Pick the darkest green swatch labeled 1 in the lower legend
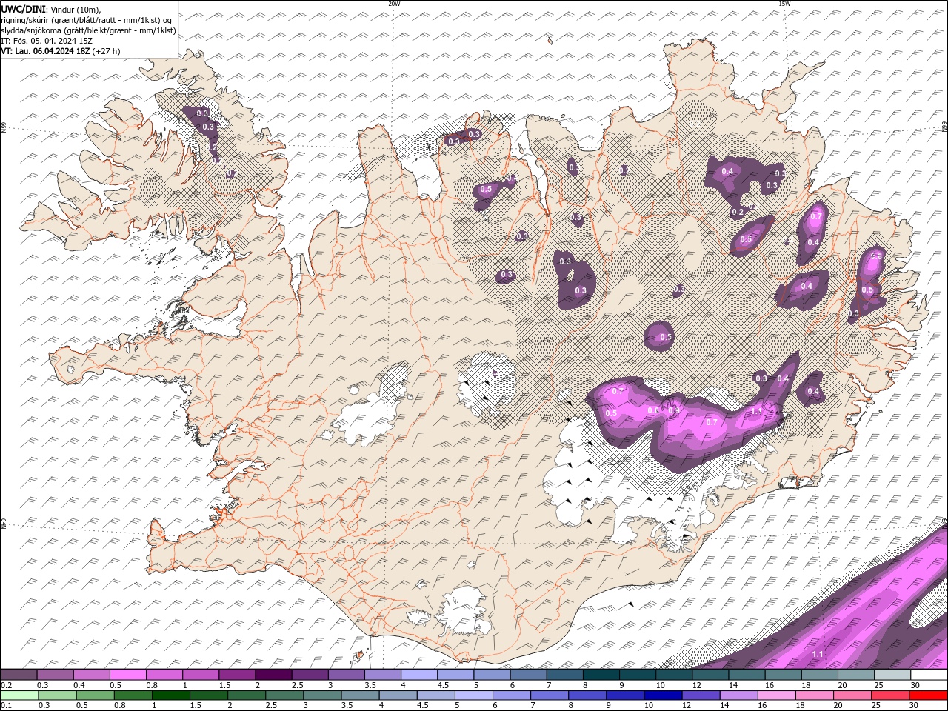948x711 pixels. coord(171,695)
